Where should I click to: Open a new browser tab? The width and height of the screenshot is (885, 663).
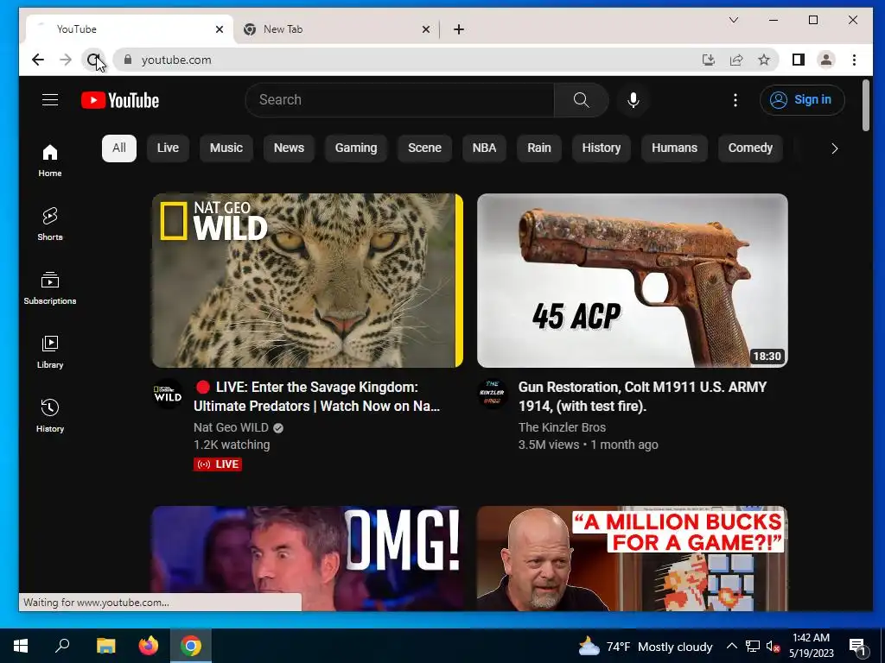pyautogui.click(x=459, y=29)
